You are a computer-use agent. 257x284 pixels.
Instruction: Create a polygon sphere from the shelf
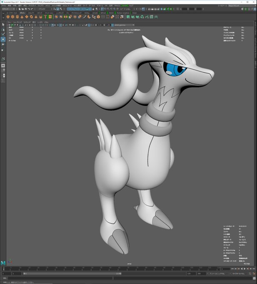[x=8, y=17]
